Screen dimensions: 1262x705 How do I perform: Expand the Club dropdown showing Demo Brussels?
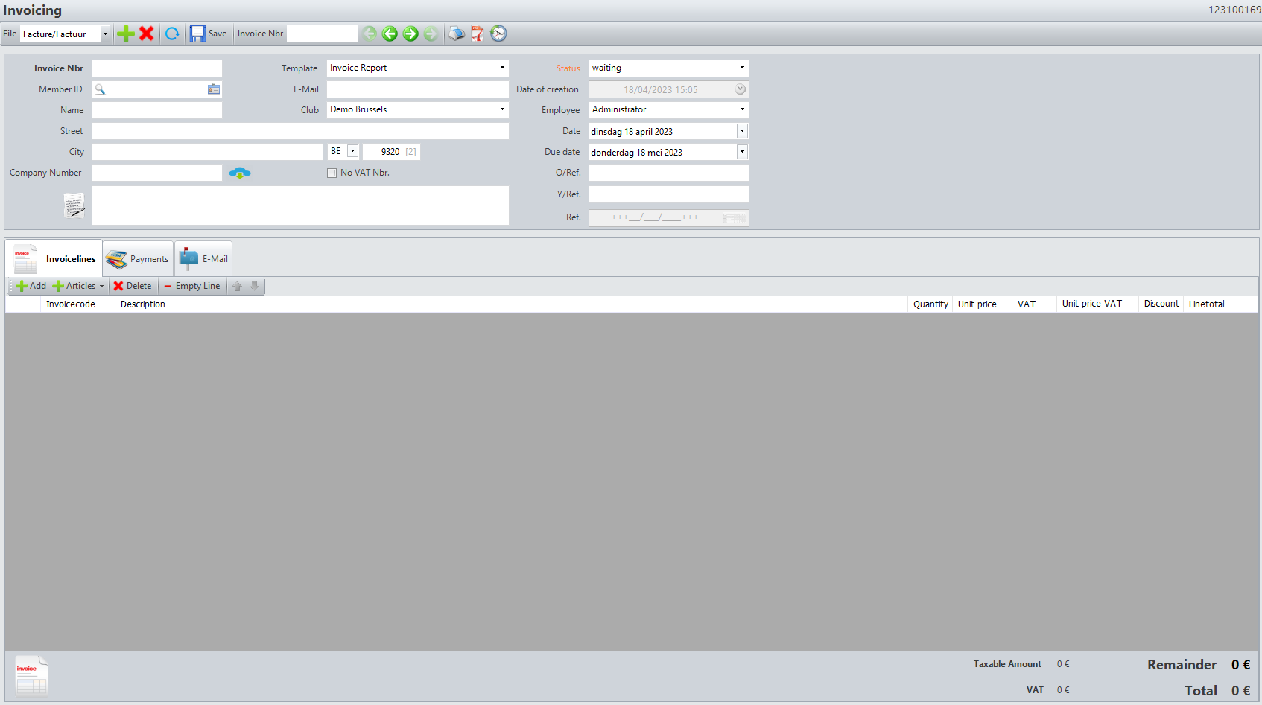point(502,109)
